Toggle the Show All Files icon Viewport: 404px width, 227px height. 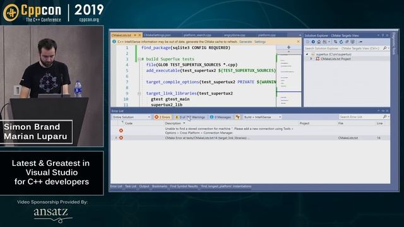tap(352, 42)
